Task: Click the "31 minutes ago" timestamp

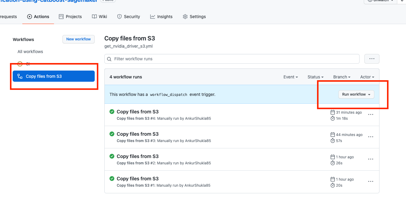Action: pos(349,112)
